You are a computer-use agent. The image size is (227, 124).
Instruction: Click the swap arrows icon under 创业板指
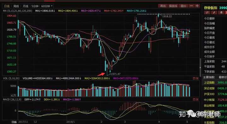(x=207, y=13)
